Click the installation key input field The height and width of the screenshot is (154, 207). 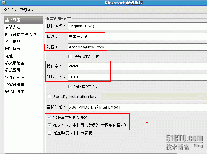coord(154,96)
